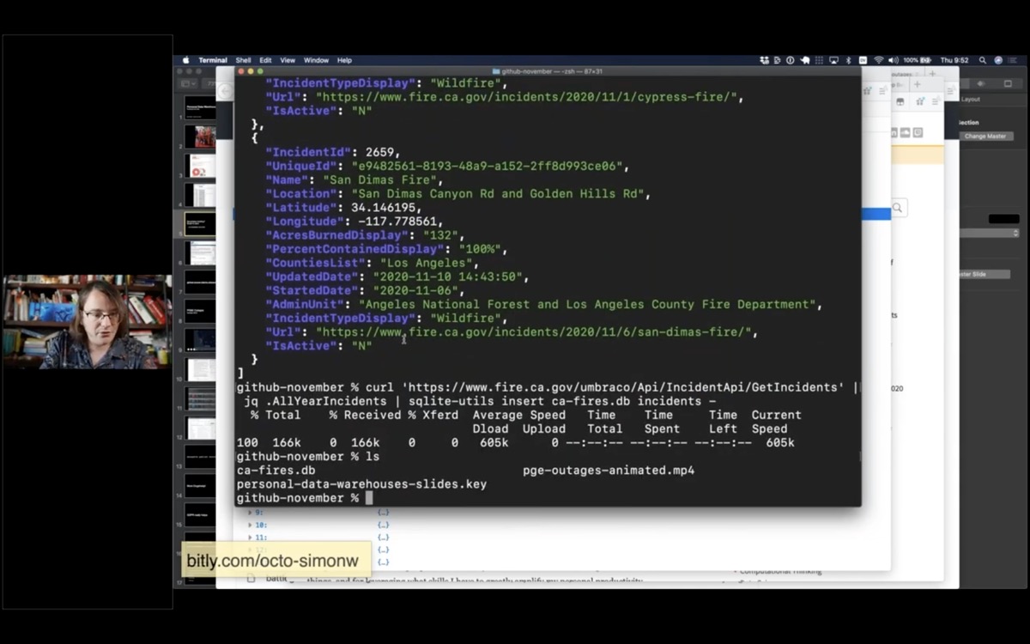Screen dimensions: 1030x644
Task: Click the Wi-Fi status icon
Action: tap(879, 60)
